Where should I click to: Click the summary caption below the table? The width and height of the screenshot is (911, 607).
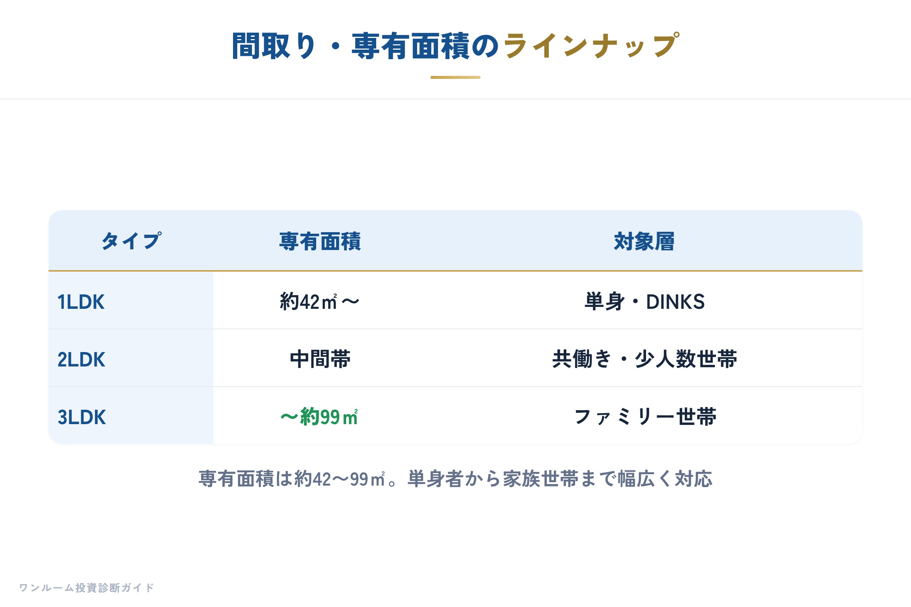[455, 479]
